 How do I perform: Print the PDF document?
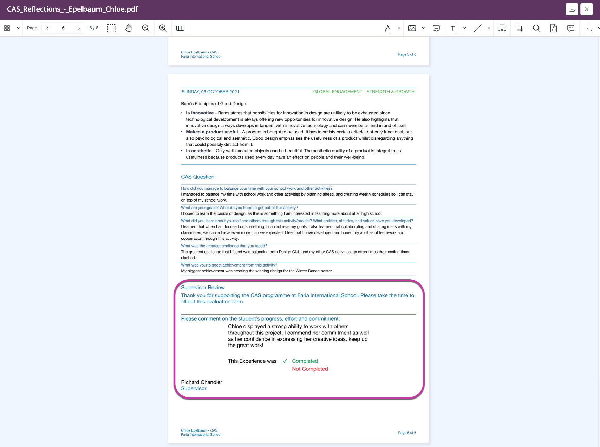[x=502, y=28]
